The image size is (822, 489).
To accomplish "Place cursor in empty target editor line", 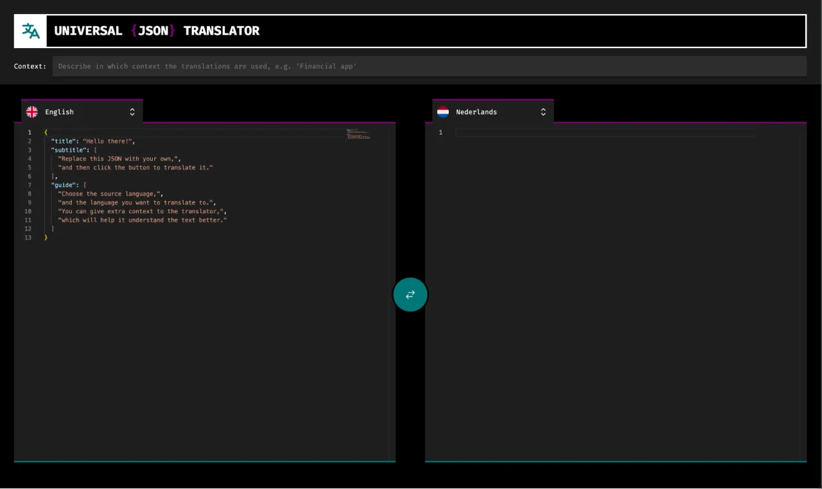I will click(x=605, y=132).
